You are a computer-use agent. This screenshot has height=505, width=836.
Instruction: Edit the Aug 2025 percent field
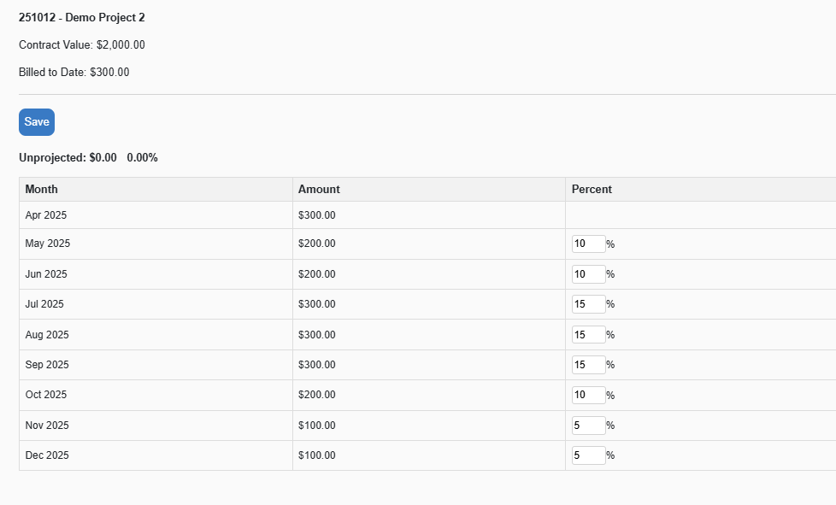point(588,335)
